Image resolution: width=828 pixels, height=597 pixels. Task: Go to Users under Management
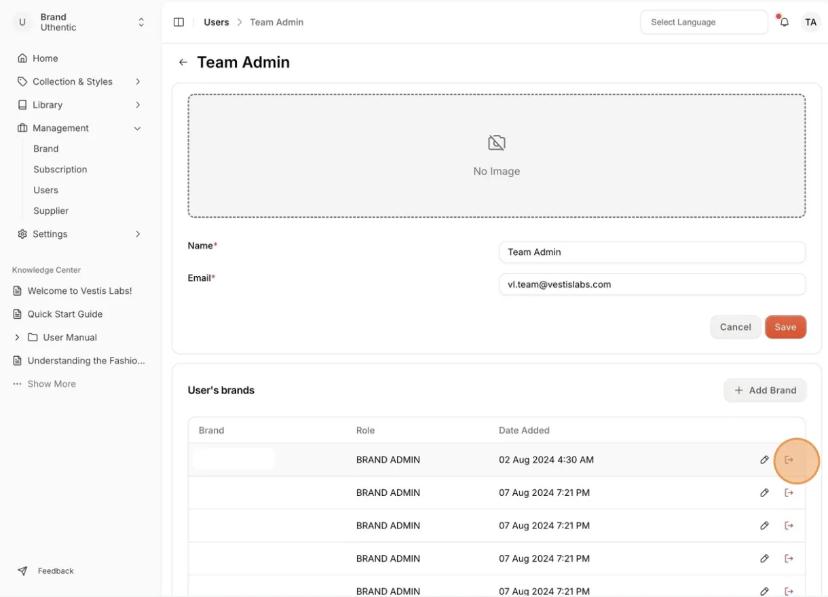tap(46, 190)
